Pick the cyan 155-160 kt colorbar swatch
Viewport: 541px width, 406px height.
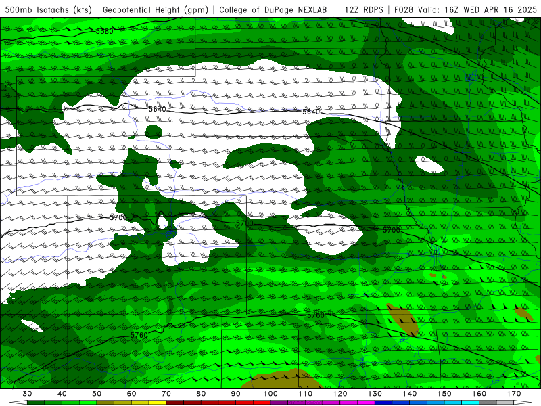point(470,403)
